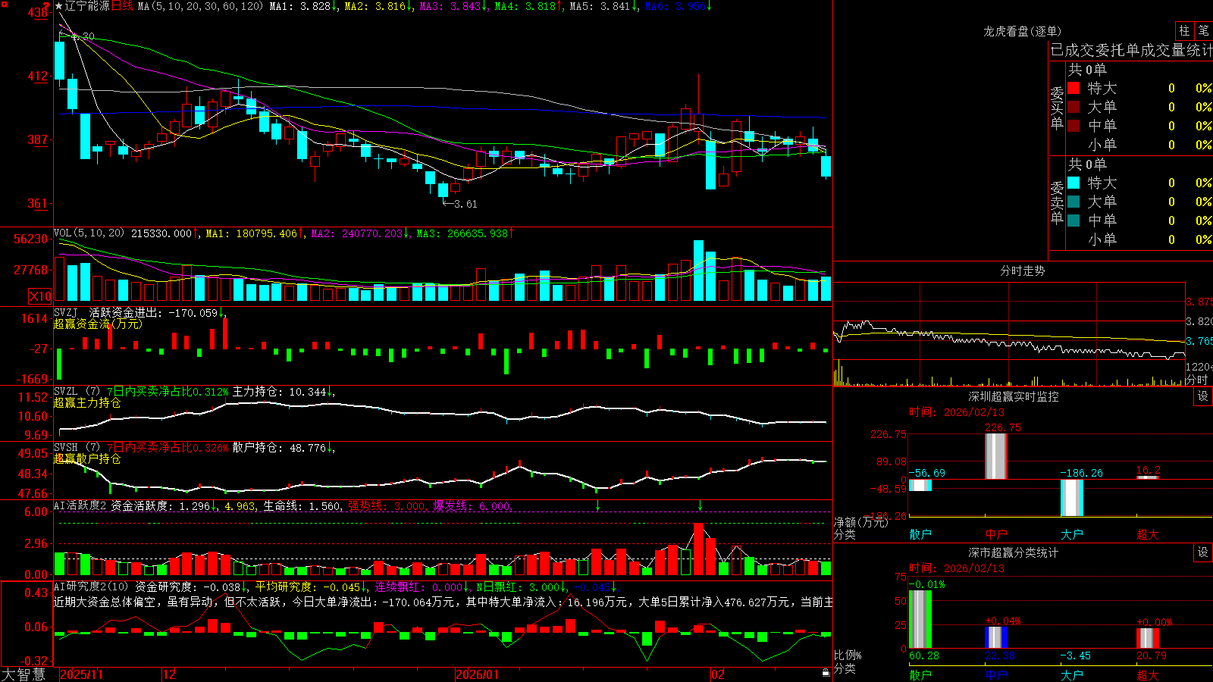1213x682 pixels.
Task: Click the 分时走势 panel title
Action: point(1022,271)
